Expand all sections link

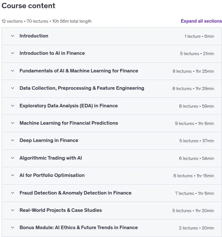point(201,21)
